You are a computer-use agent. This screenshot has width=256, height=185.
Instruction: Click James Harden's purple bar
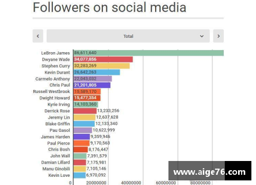click(81, 136)
